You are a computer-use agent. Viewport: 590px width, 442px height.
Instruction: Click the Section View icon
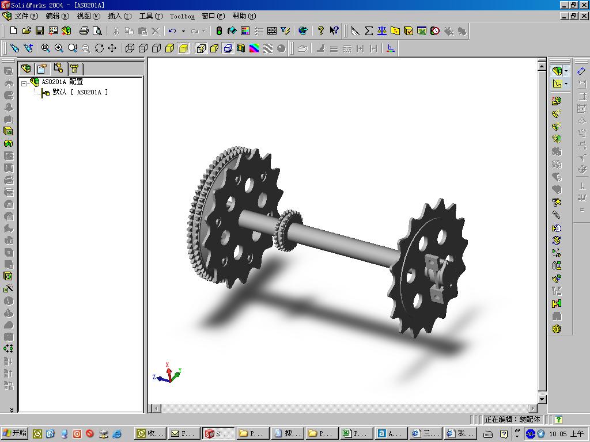pyautogui.click(x=241, y=48)
